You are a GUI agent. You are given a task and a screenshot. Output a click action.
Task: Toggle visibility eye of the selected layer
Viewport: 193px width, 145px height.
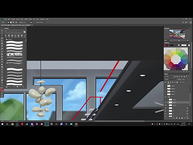(165, 103)
